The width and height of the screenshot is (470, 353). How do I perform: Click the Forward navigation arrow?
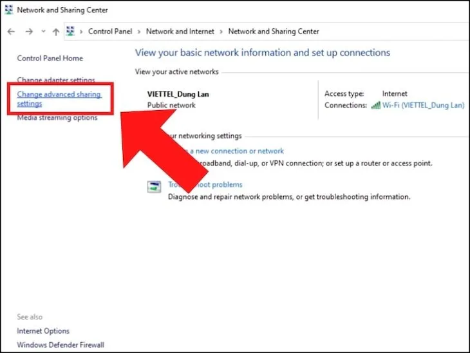(29, 32)
